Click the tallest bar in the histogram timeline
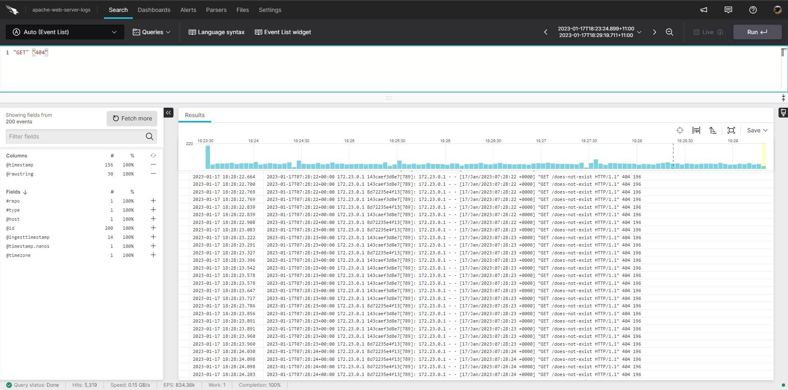This screenshot has width=788, height=390. tap(208, 157)
